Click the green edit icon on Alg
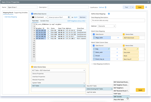Image resolution: width=151 pixels, height=102 pixels. click(x=137, y=49)
